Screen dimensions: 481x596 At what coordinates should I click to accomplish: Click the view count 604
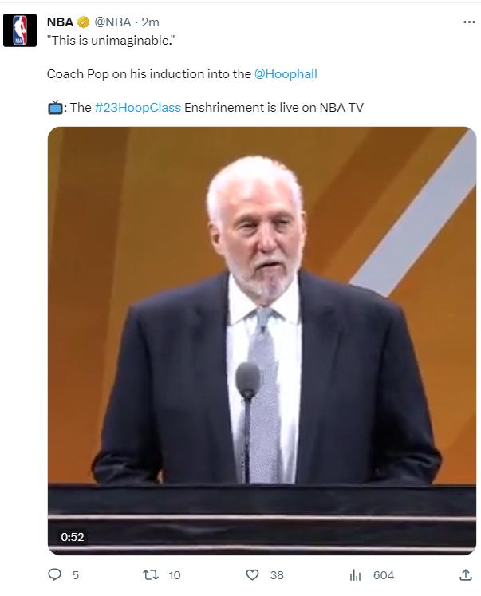[384, 575]
